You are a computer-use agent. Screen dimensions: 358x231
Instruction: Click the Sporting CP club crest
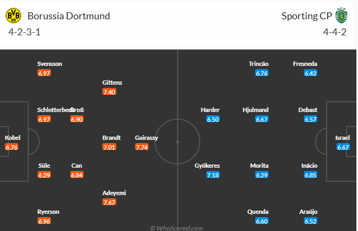(341, 14)
